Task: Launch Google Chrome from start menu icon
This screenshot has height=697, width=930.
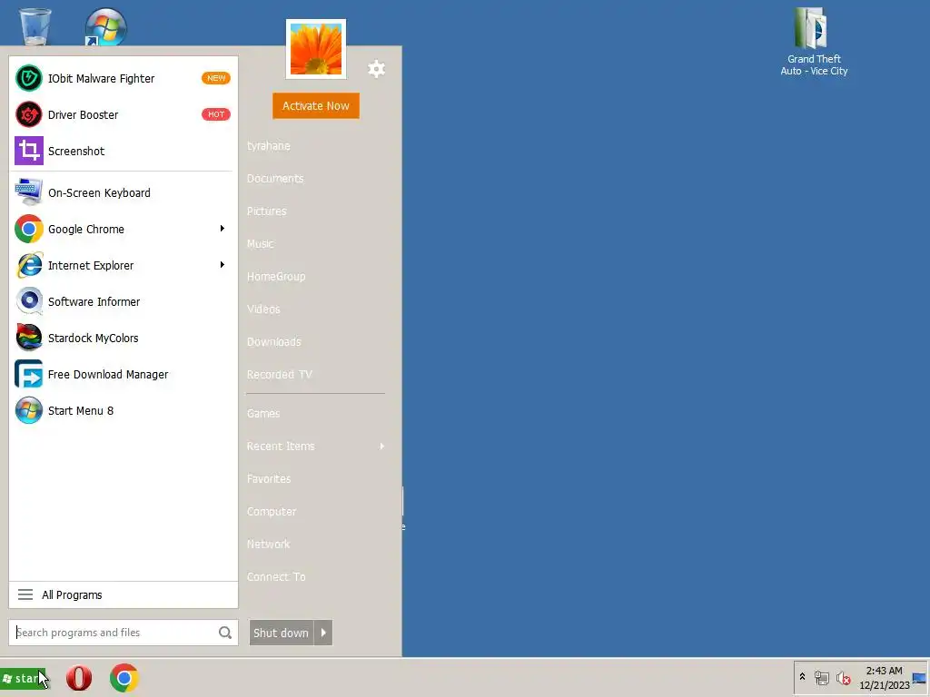Action: [28, 229]
